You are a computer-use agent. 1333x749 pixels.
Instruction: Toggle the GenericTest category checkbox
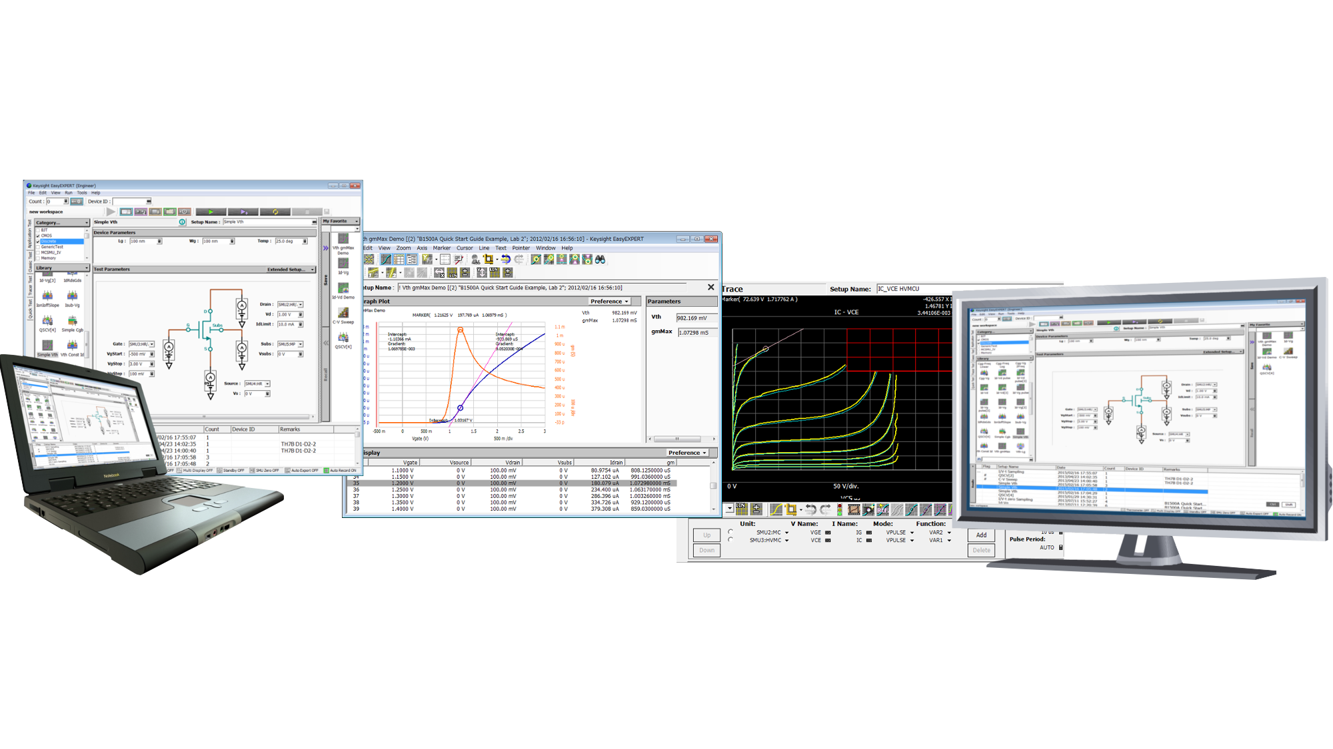coord(39,247)
